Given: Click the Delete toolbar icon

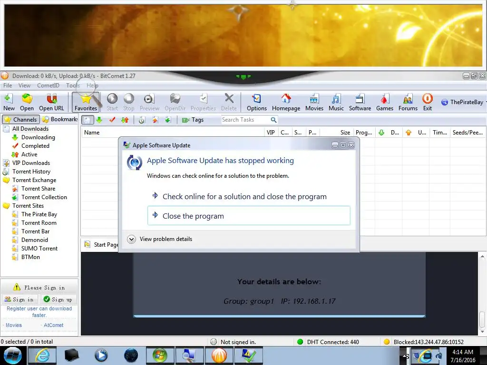Looking at the screenshot, I should pyautogui.click(x=229, y=102).
